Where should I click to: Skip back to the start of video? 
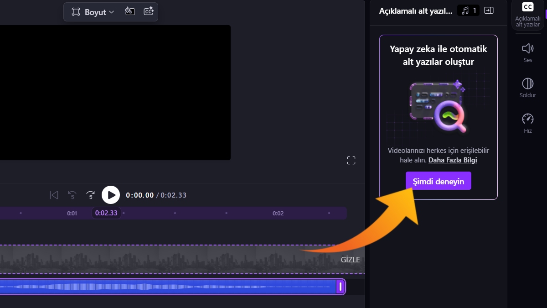54,195
